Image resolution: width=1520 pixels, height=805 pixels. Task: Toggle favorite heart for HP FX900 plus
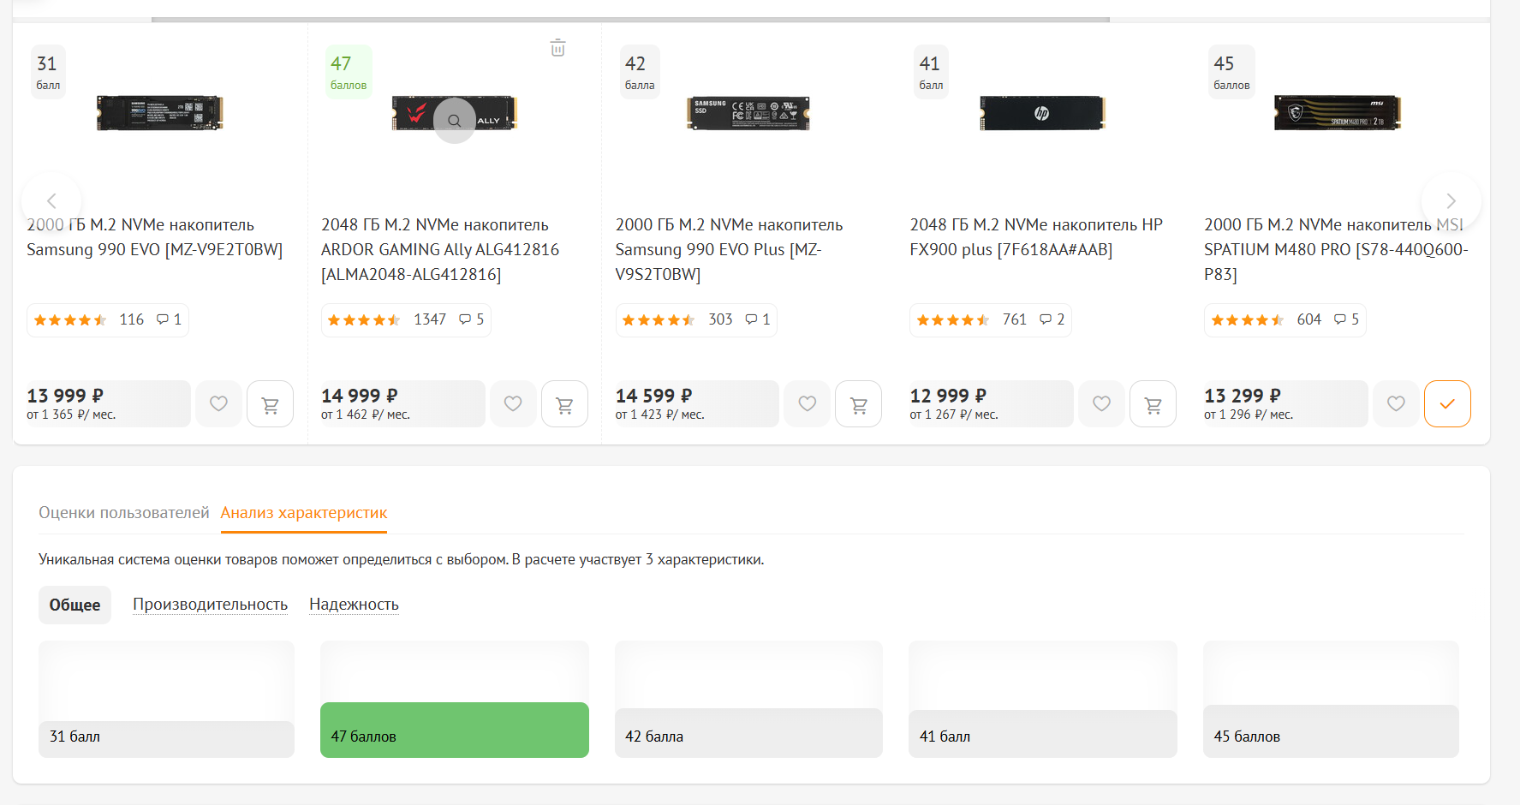click(1101, 404)
